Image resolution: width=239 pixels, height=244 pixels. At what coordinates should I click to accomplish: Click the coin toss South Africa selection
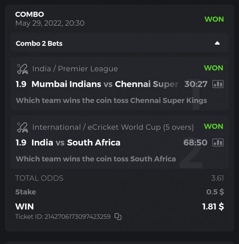(96, 159)
